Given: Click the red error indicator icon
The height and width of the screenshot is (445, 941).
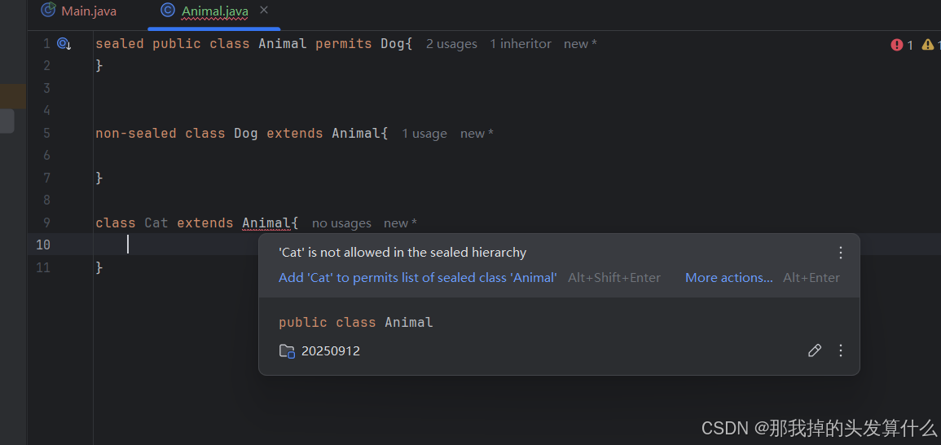Looking at the screenshot, I should [896, 45].
